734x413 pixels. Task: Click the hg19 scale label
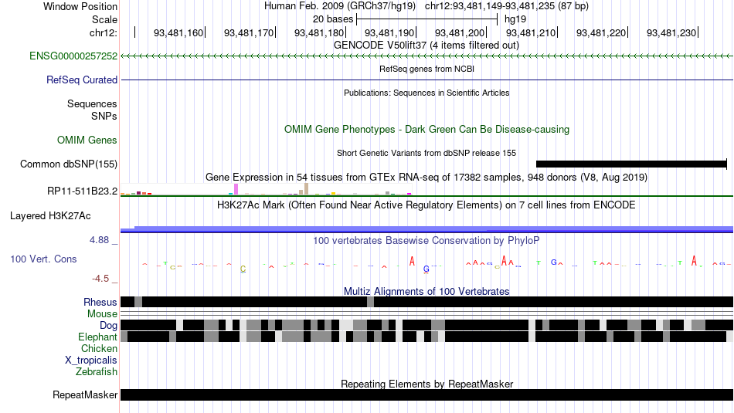pos(515,19)
